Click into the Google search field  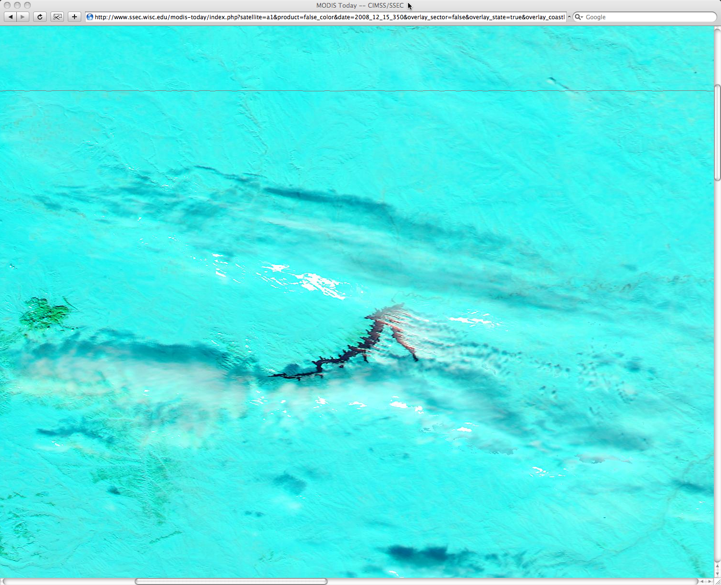644,17
